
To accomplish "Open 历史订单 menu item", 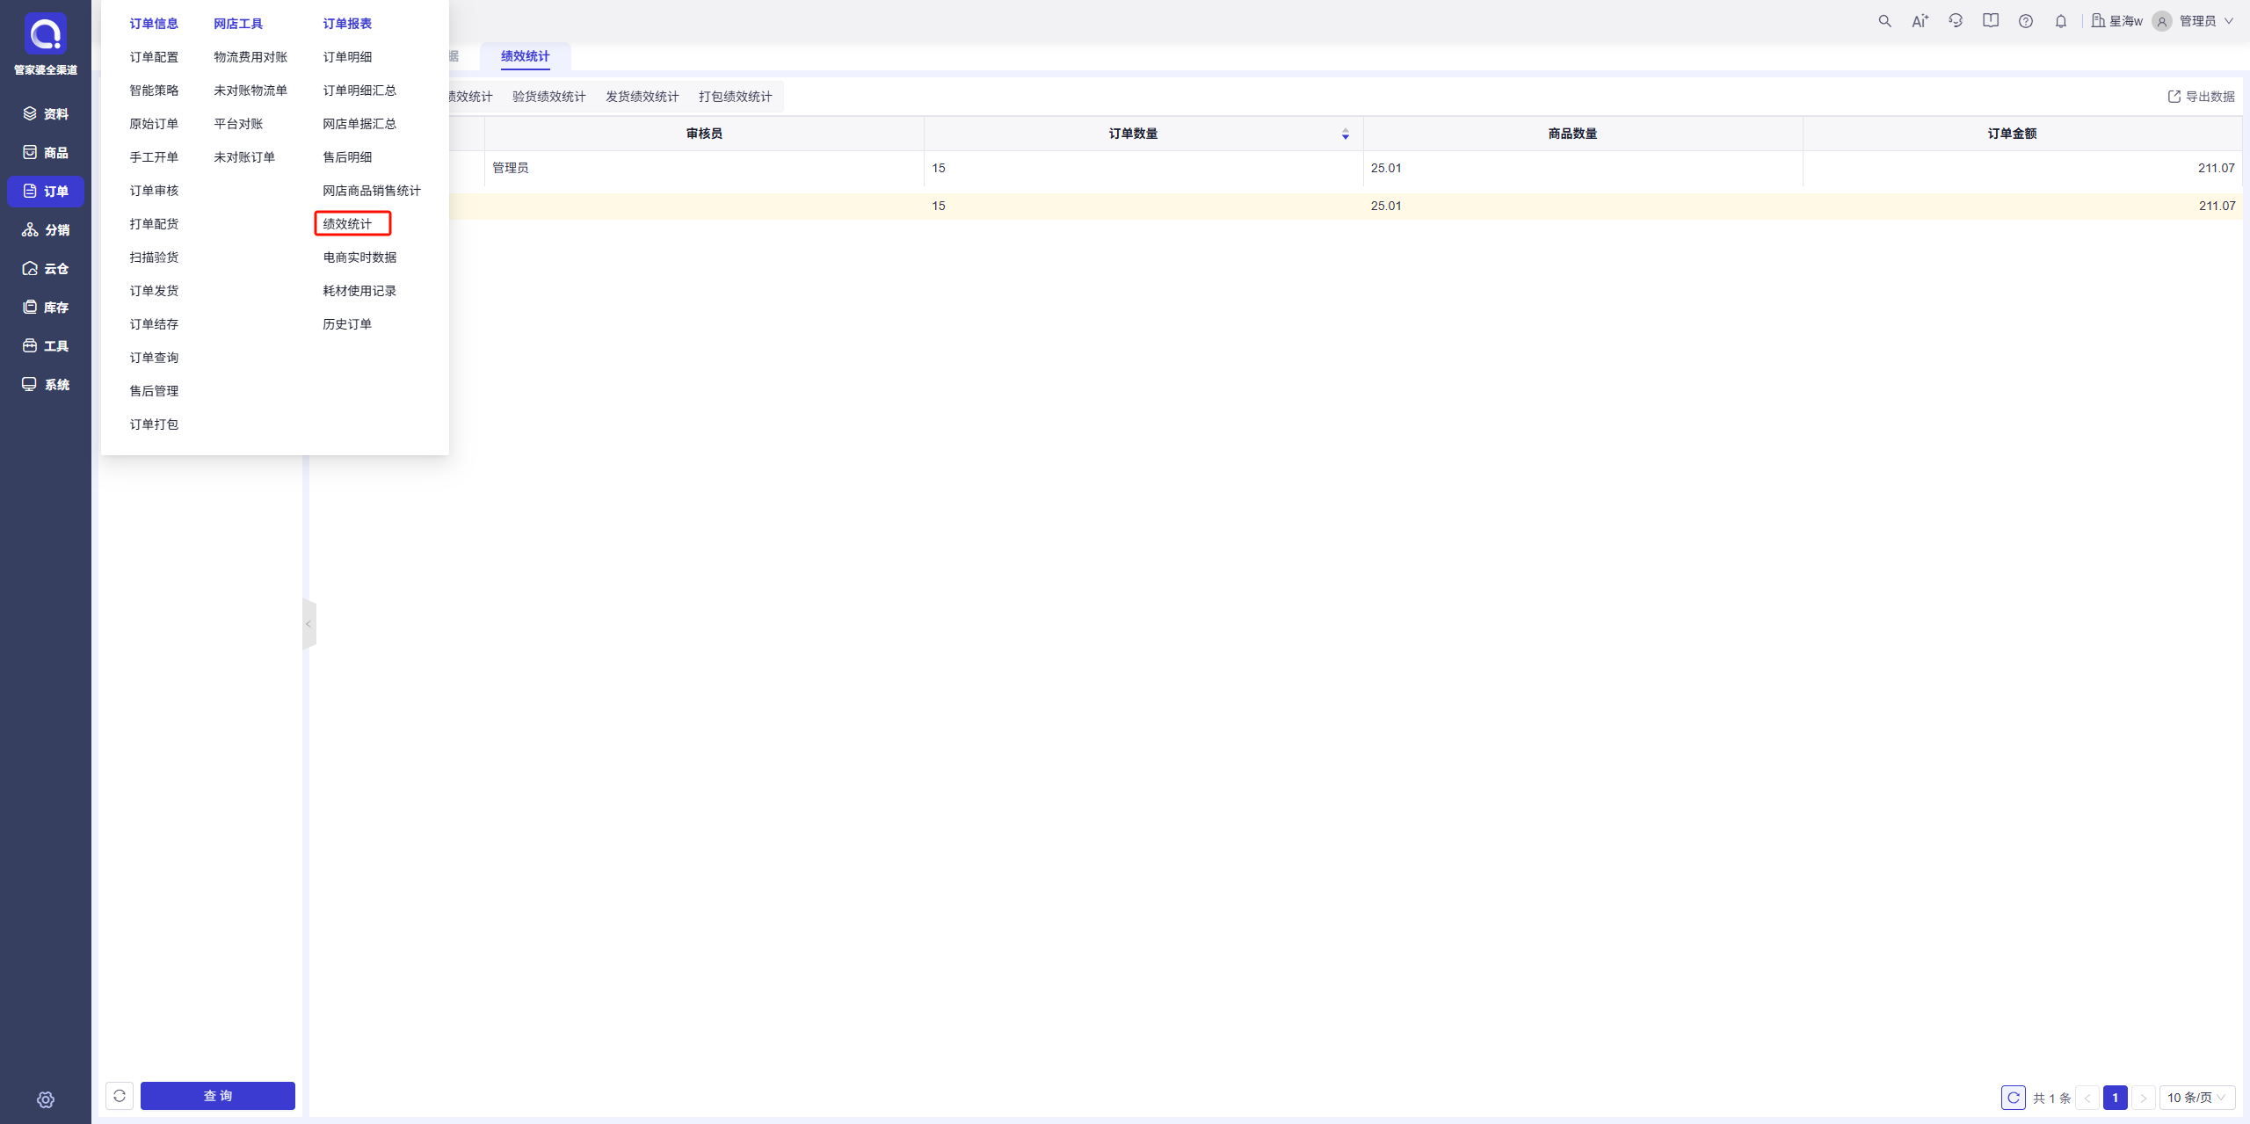I will tap(347, 324).
